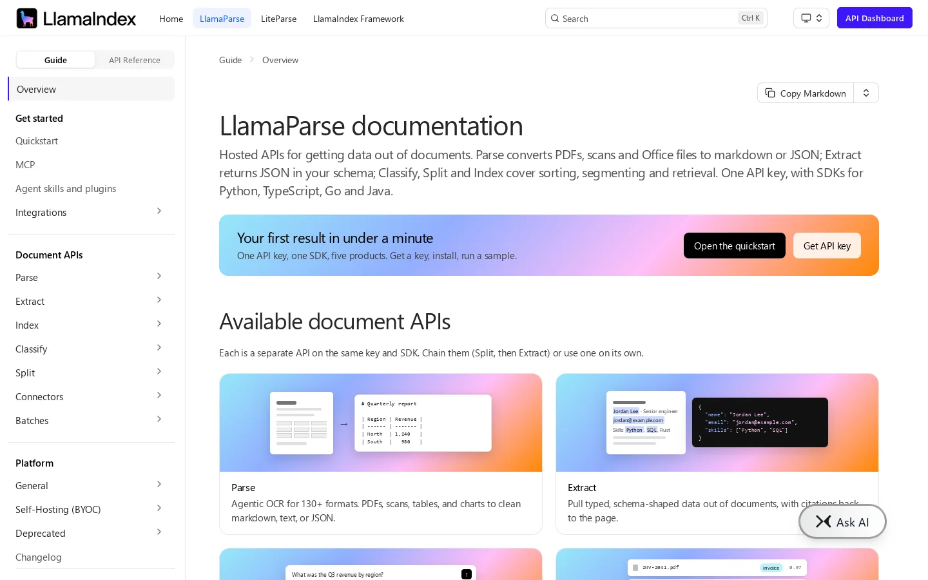Image resolution: width=928 pixels, height=580 pixels.
Task: Click the LlamaIndex llama logo
Action: (26, 18)
